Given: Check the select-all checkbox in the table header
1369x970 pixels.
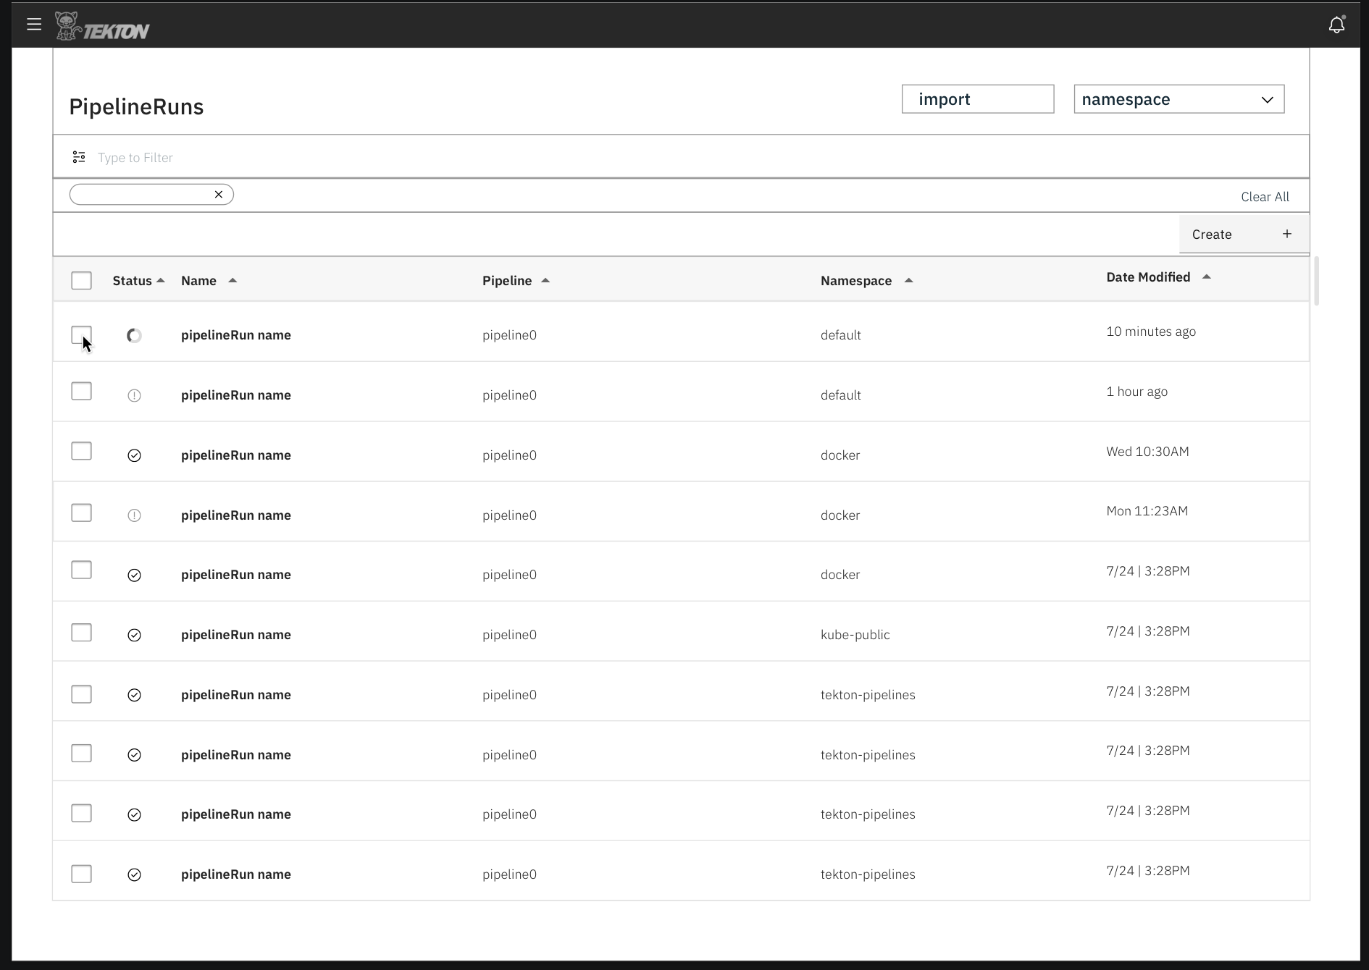Looking at the screenshot, I should [x=81, y=280].
